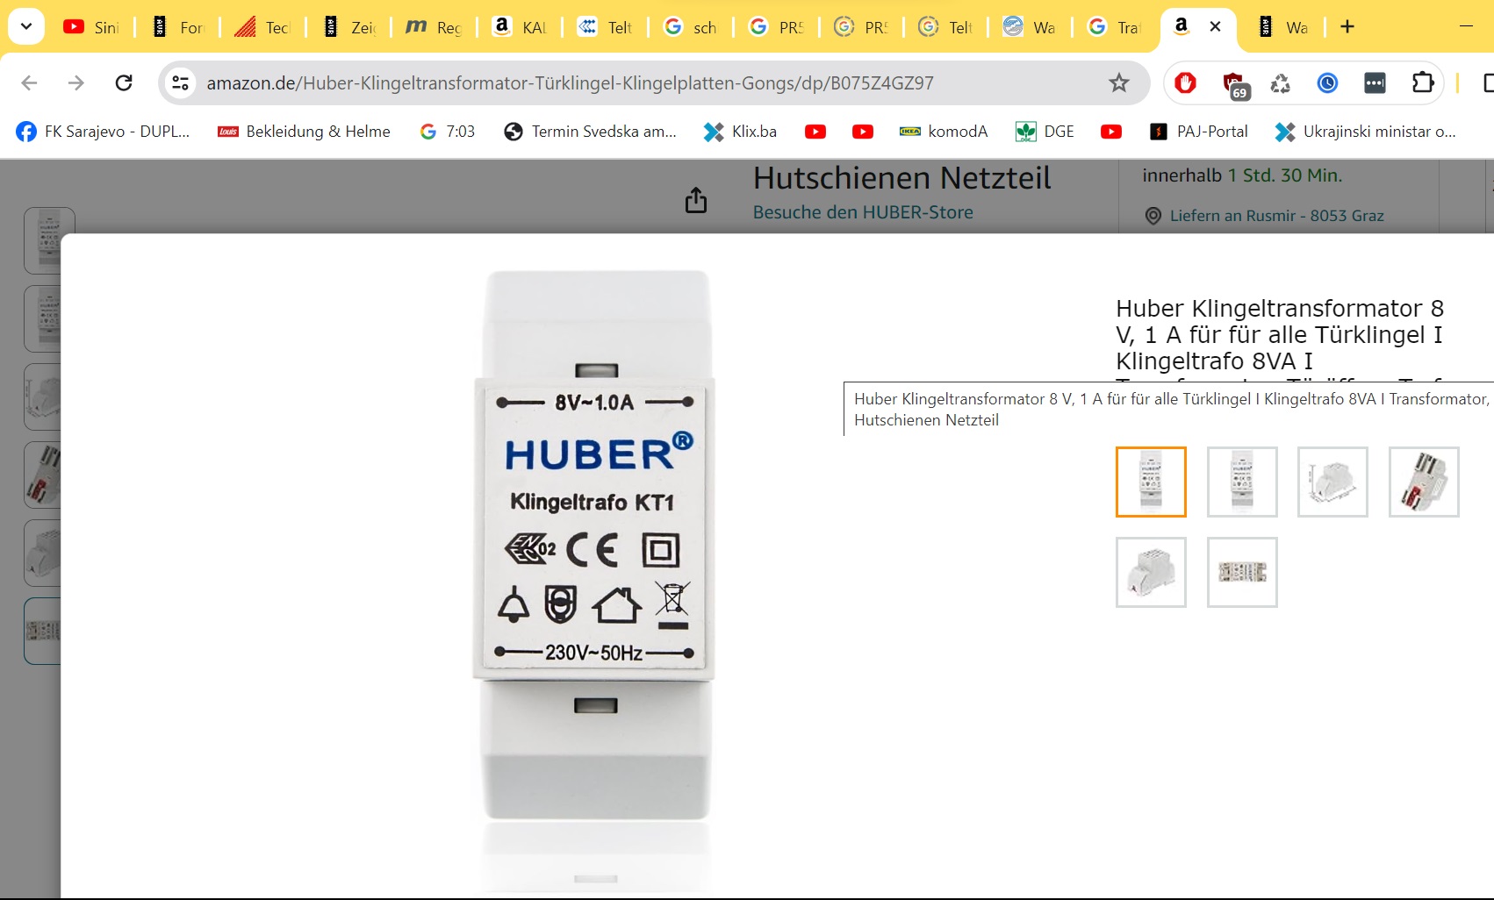Switch to the 'Zei' browser tab
1494x900 pixels.
(348, 27)
